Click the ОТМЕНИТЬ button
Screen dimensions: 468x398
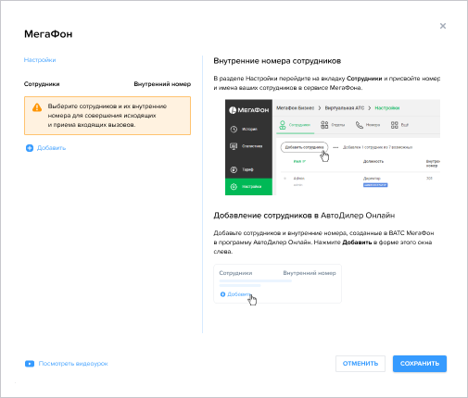coord(360,364)
